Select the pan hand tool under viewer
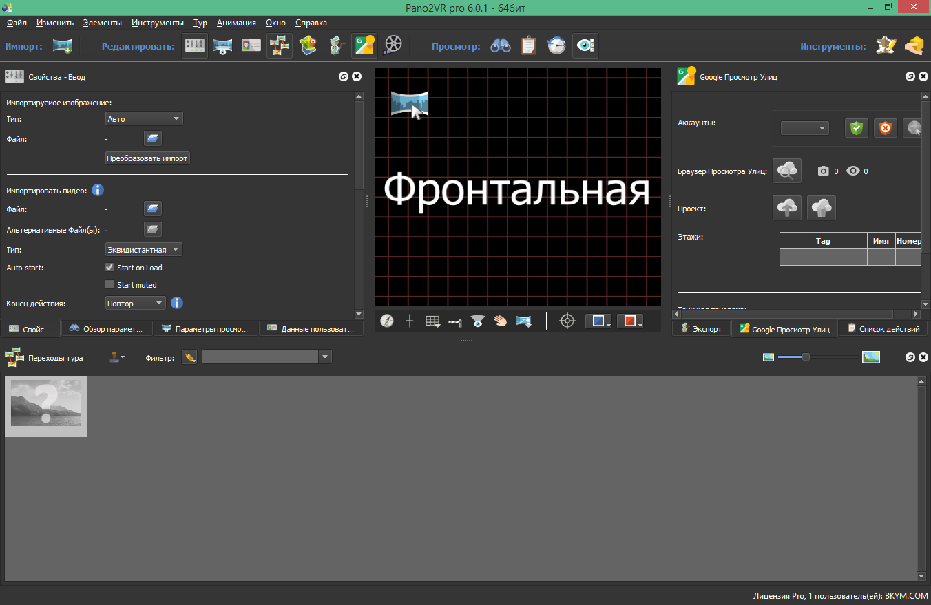The height and width of the screenshot is (605, 931). click(x=501, y=320)
